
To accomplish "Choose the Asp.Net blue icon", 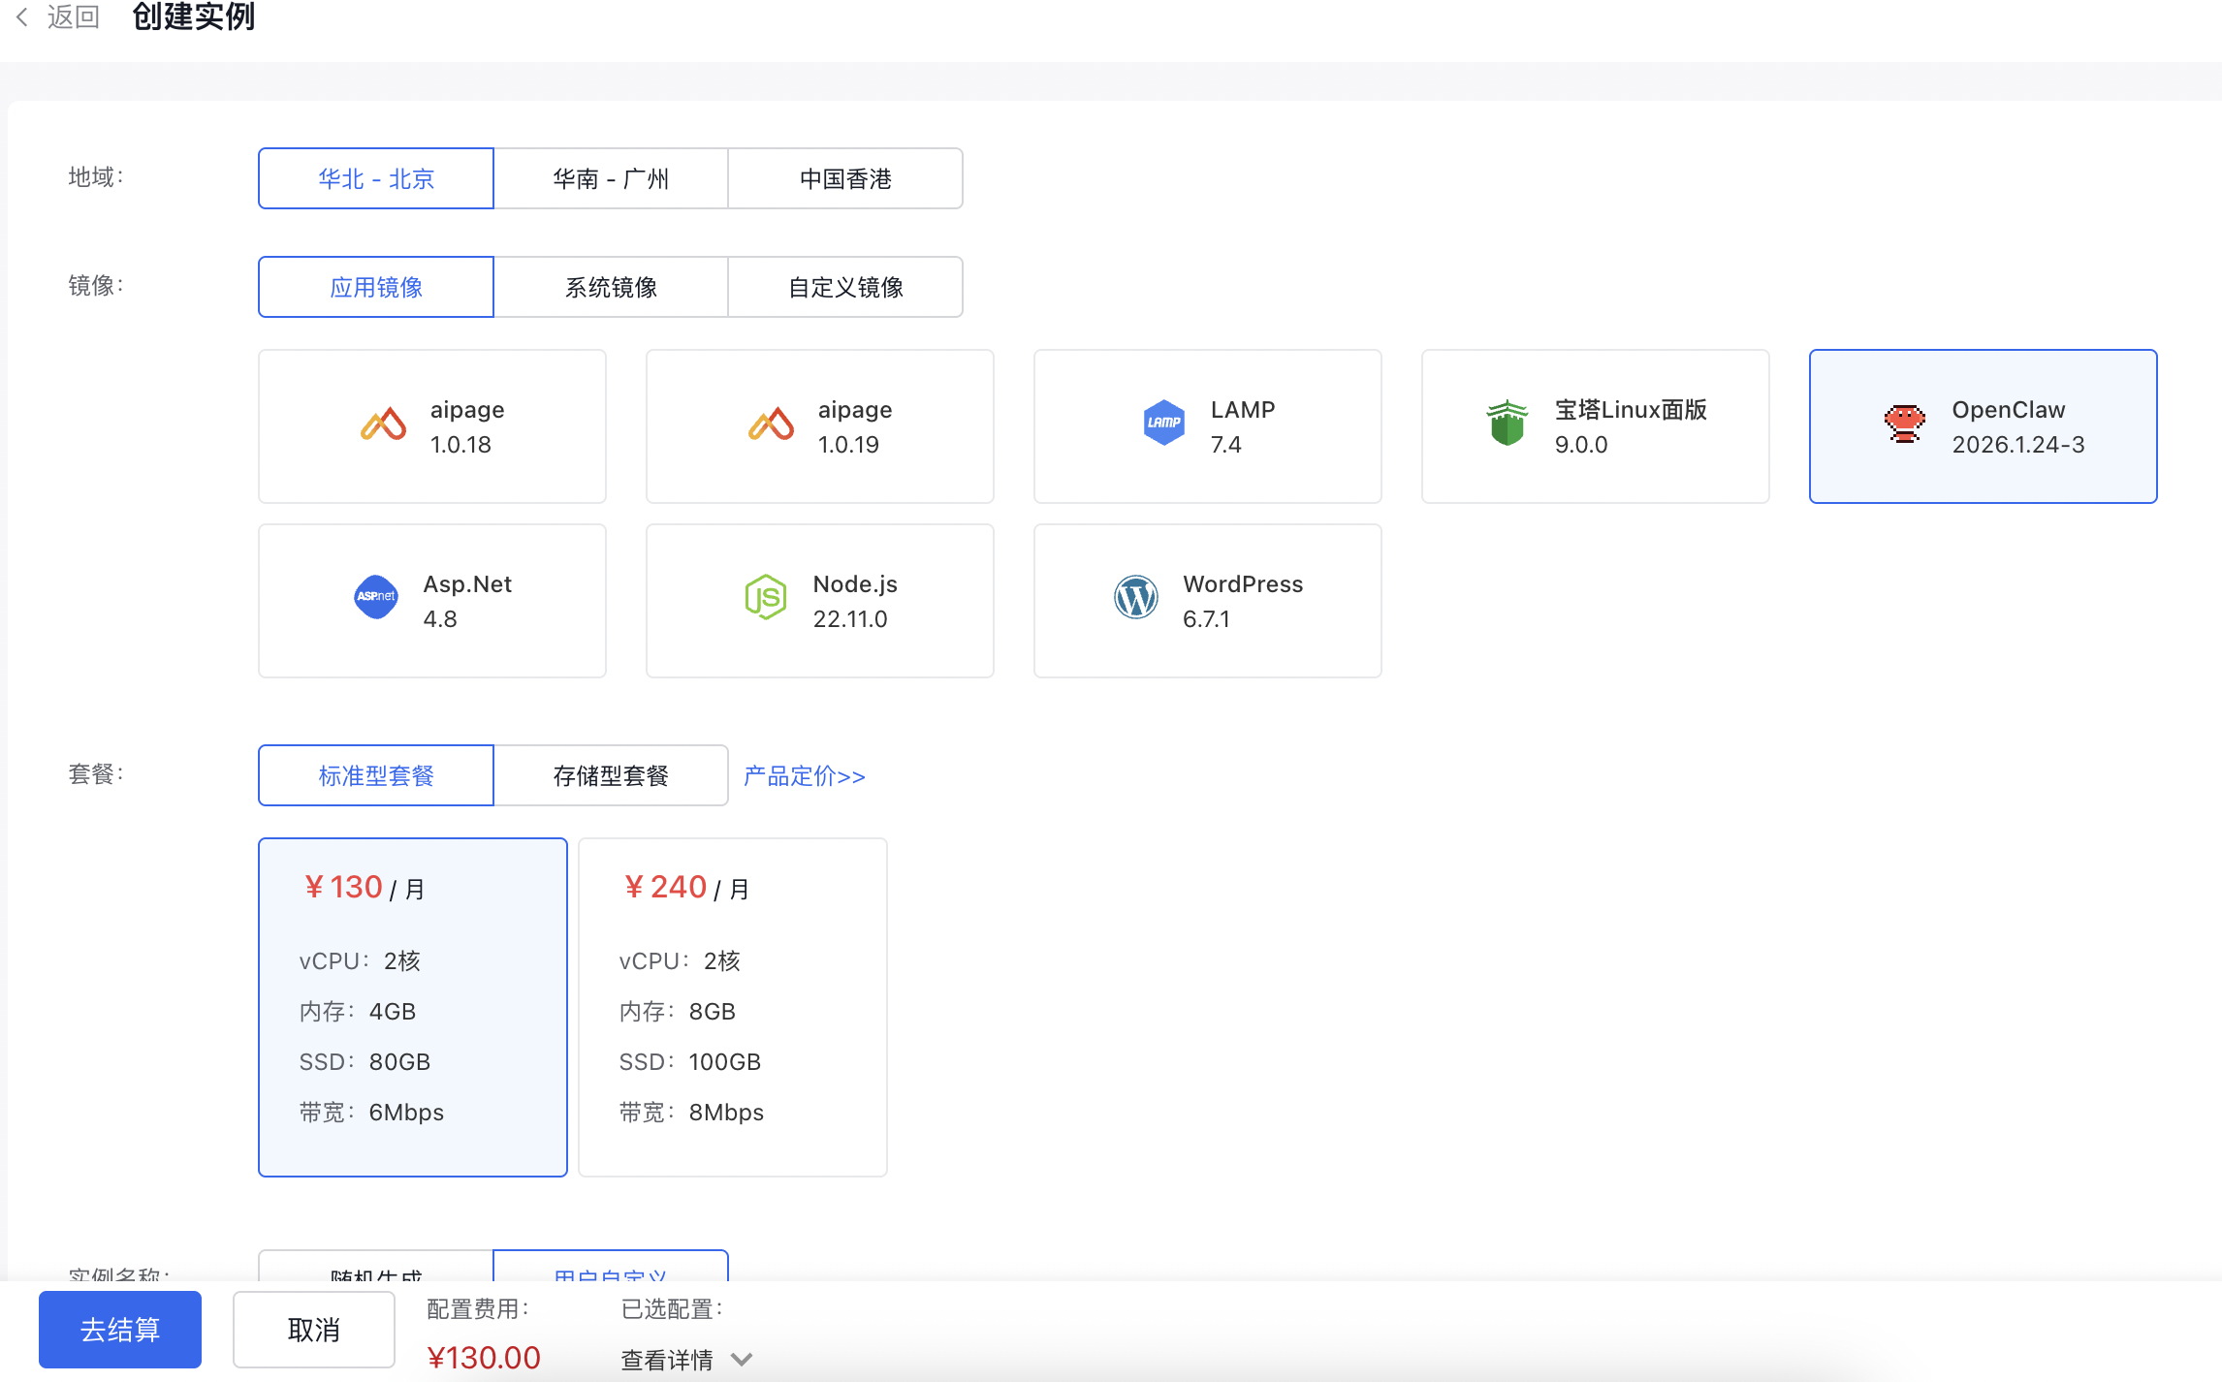I will click(376, 597).
